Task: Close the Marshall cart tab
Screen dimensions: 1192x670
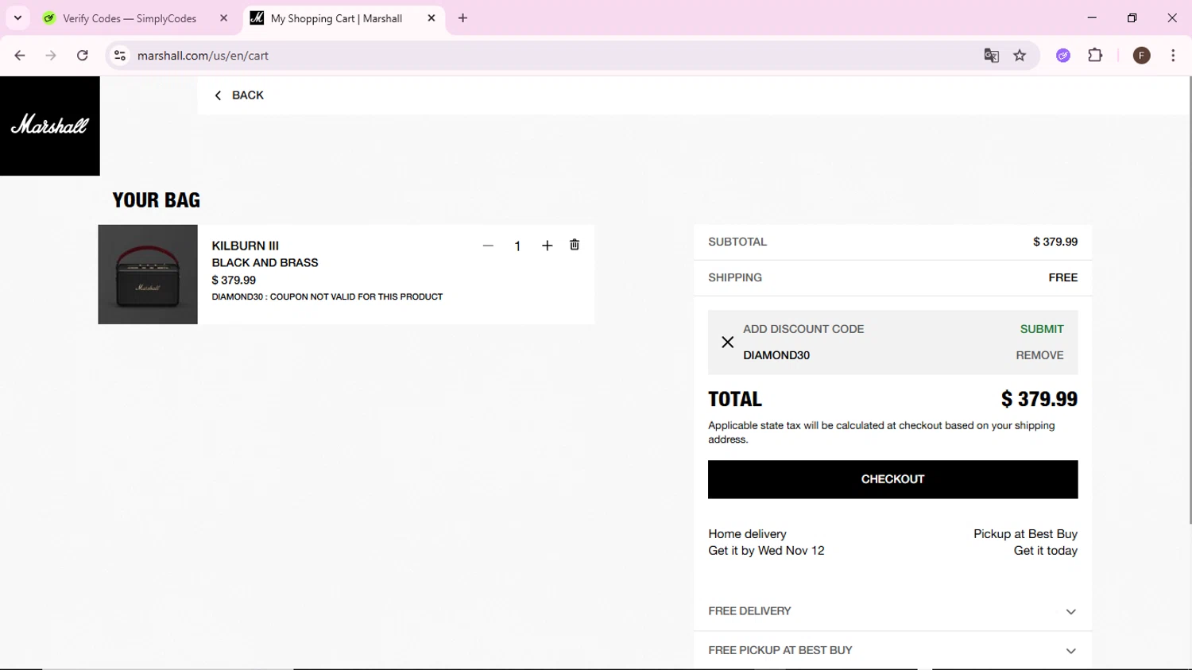Action: 432,18
